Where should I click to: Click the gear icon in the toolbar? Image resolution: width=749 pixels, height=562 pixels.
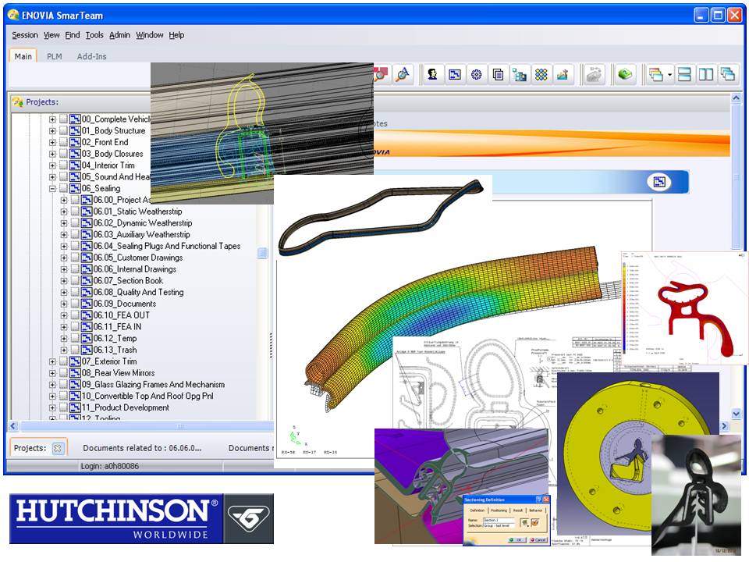(x=476, y=75)
